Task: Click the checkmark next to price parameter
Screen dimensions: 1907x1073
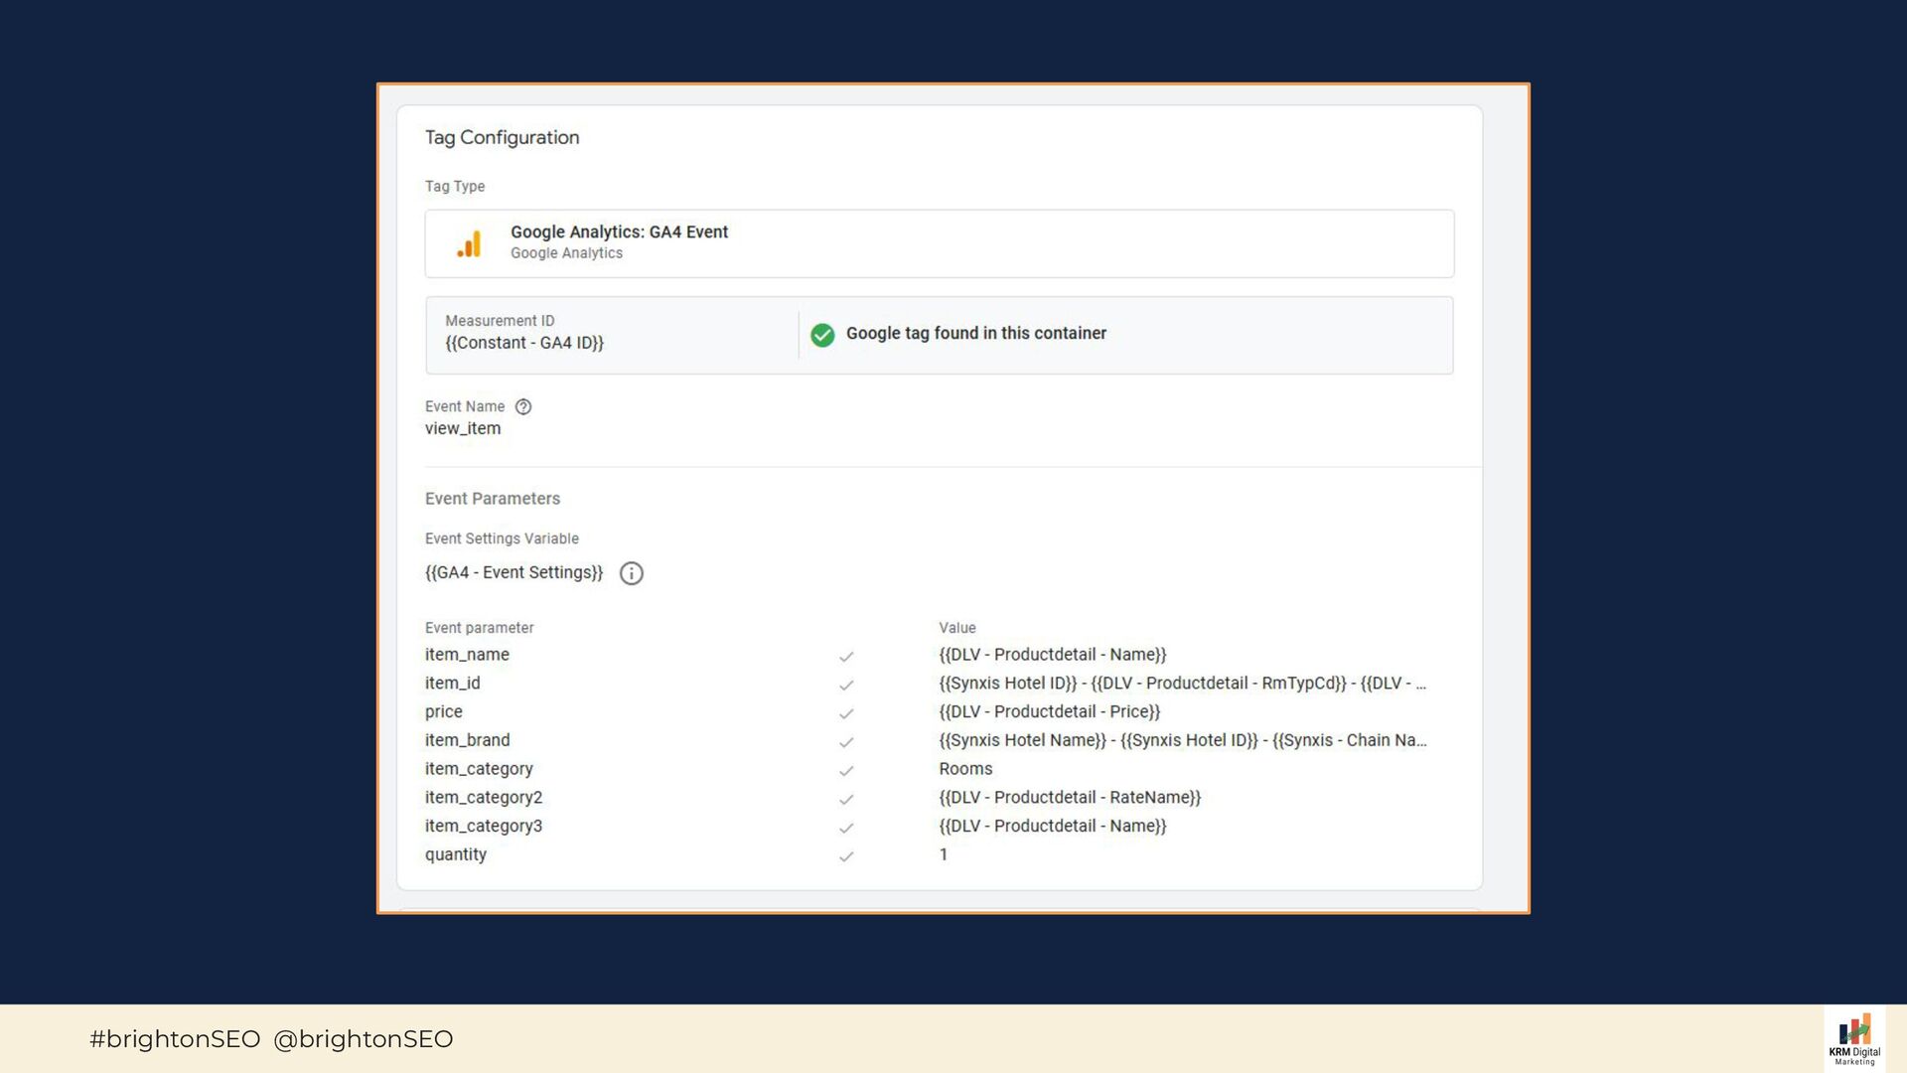Action: 846,713
